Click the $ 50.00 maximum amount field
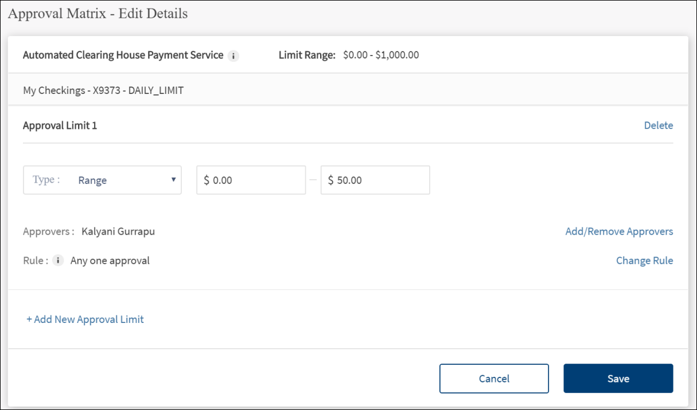The height and width of the screenshot is (410, 697). tap(375, 180)
